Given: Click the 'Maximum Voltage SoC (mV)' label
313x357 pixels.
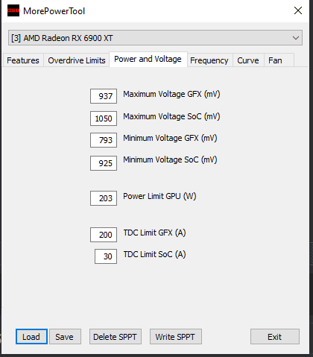Looking at the screenshot, I should pyautogui.click(x=171, y=116).
